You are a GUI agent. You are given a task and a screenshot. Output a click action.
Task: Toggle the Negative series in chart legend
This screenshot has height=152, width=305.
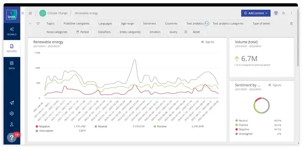click(x=43, y=126)
